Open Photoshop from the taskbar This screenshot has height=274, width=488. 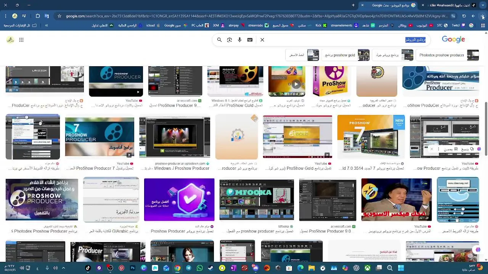133,268
